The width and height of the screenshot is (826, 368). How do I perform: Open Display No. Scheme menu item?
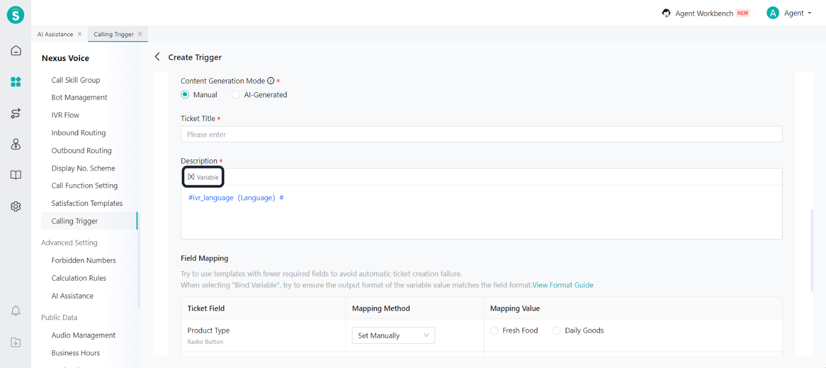click(x=83, y=168)
